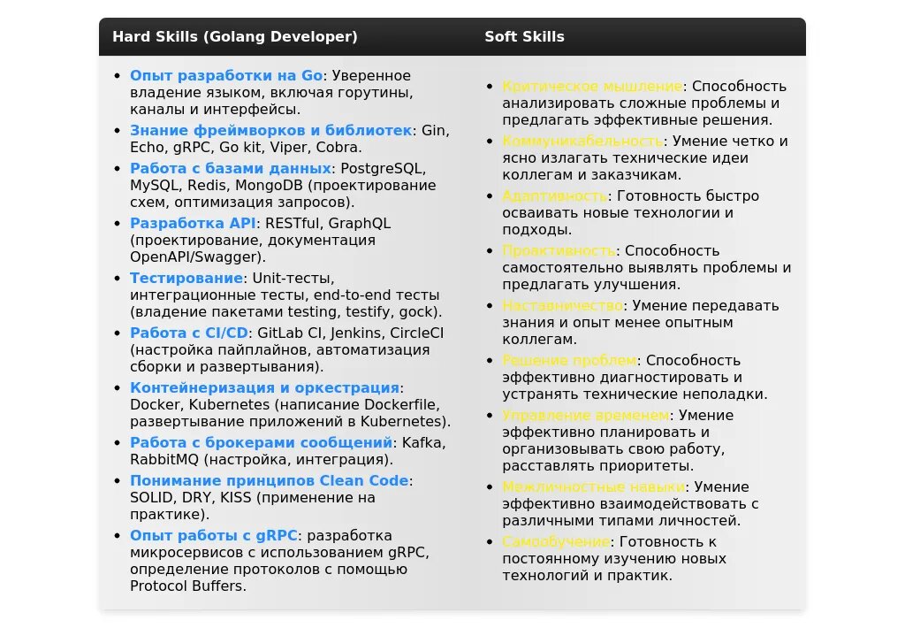This screenshot has width=905, height=628.
Task: Click the yellow 'Управление временем' heading
Action: coord(586,416)
